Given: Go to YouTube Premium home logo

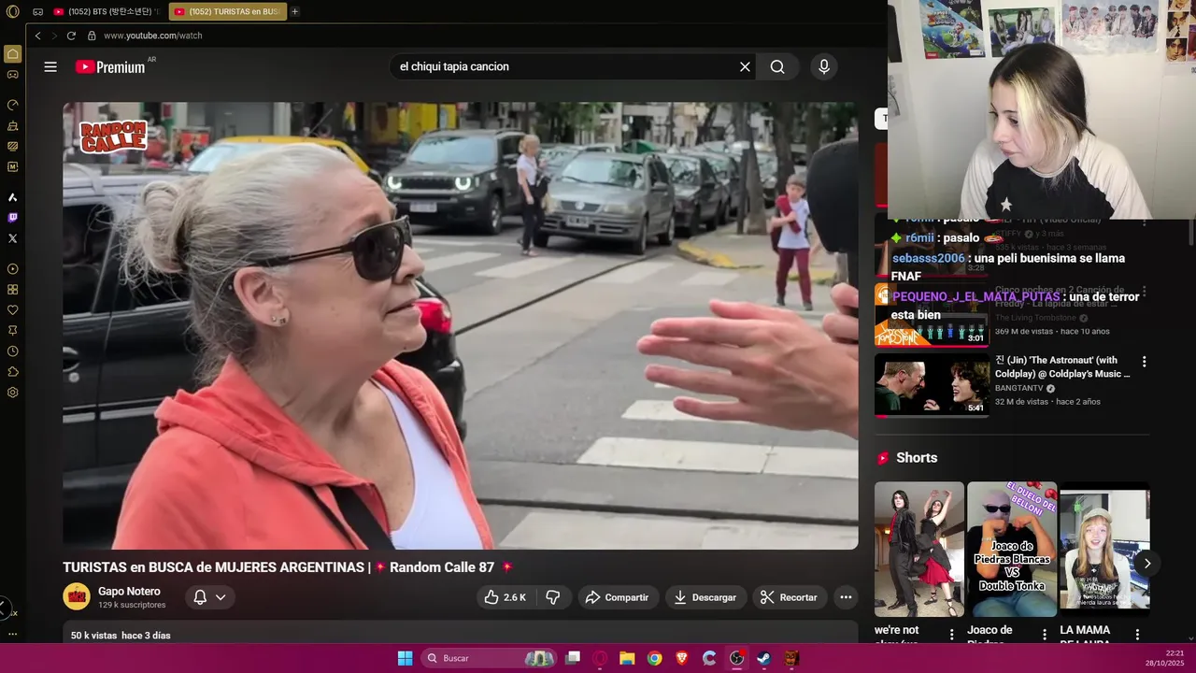Looking at the screenshot, I should [110, 66].
